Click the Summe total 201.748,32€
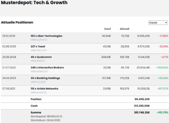This screenshot has height=123, width=169. (142, 113)
